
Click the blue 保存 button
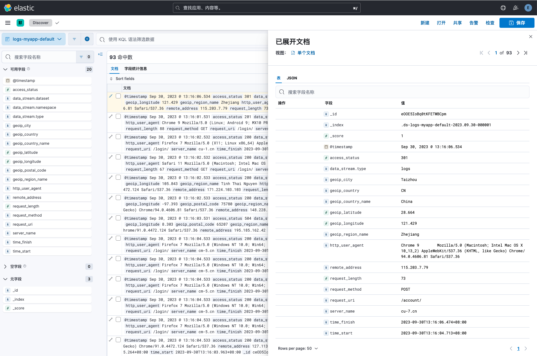coord(517,23)
